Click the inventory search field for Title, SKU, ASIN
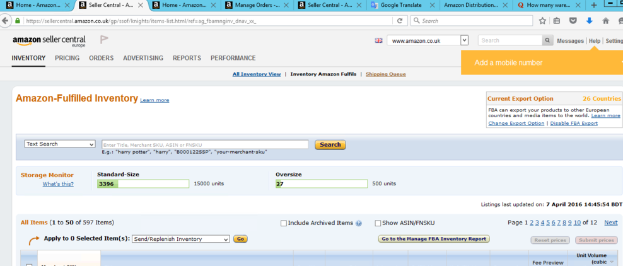Viewport: 623px width, 266px height. [205, 144]
